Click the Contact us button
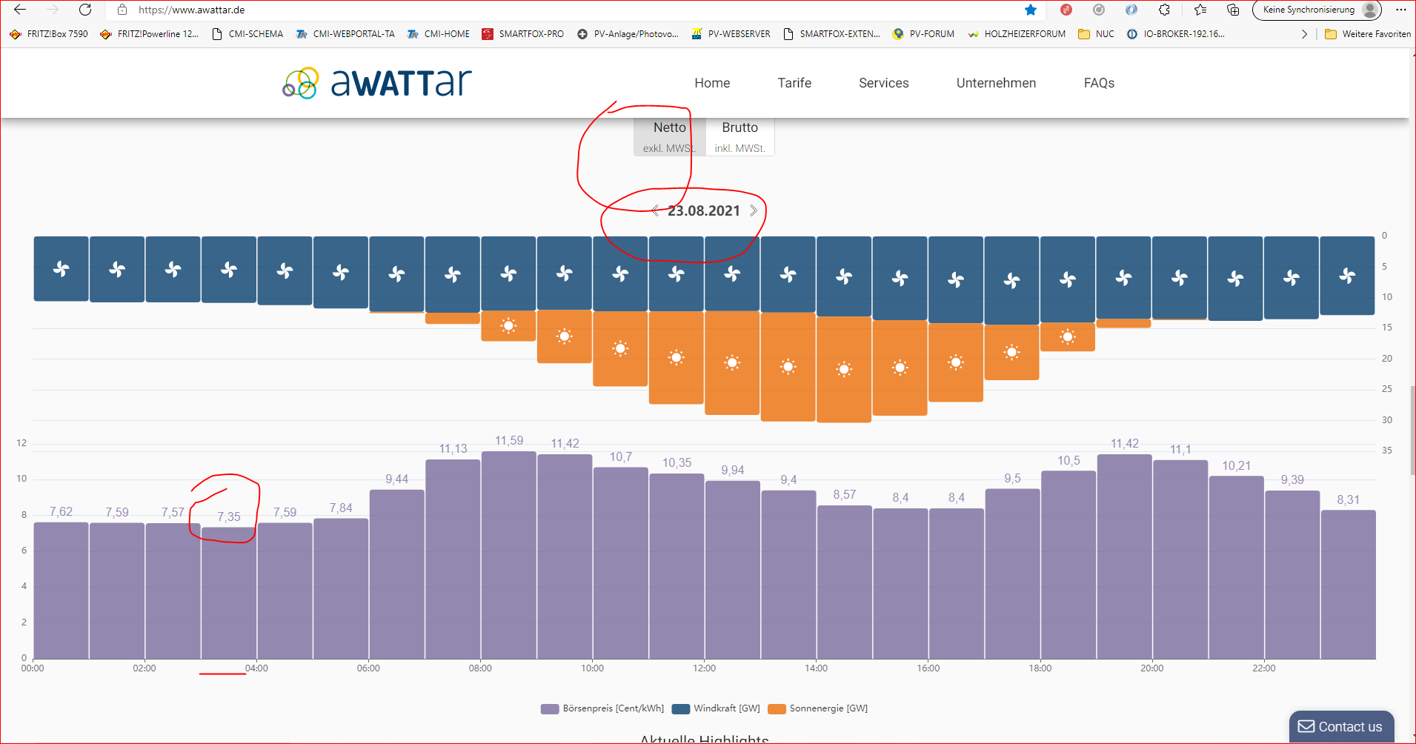Viewport: 1416px width, 744px height. [x=1341, y=727]
